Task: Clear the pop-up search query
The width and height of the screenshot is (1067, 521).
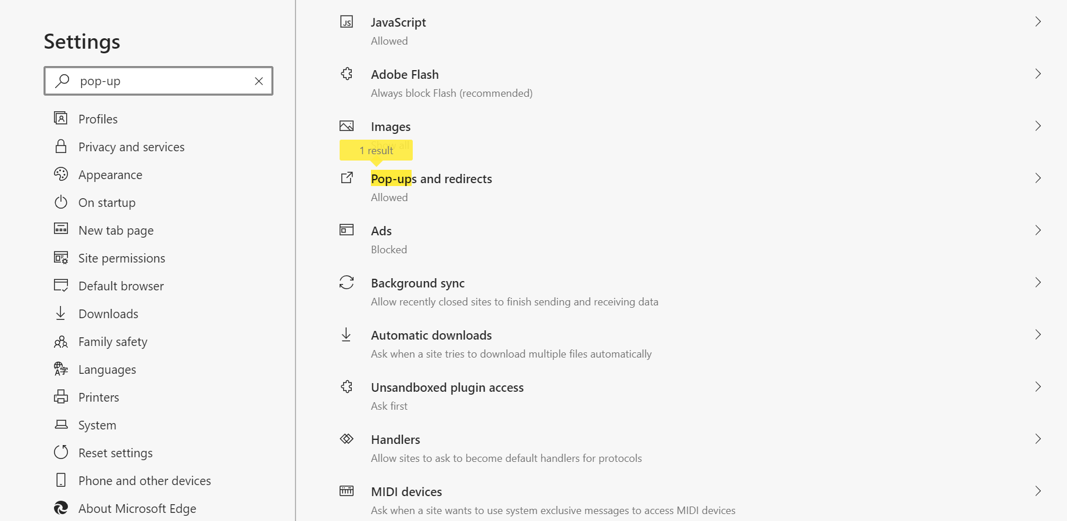Action: coord(258,81)
